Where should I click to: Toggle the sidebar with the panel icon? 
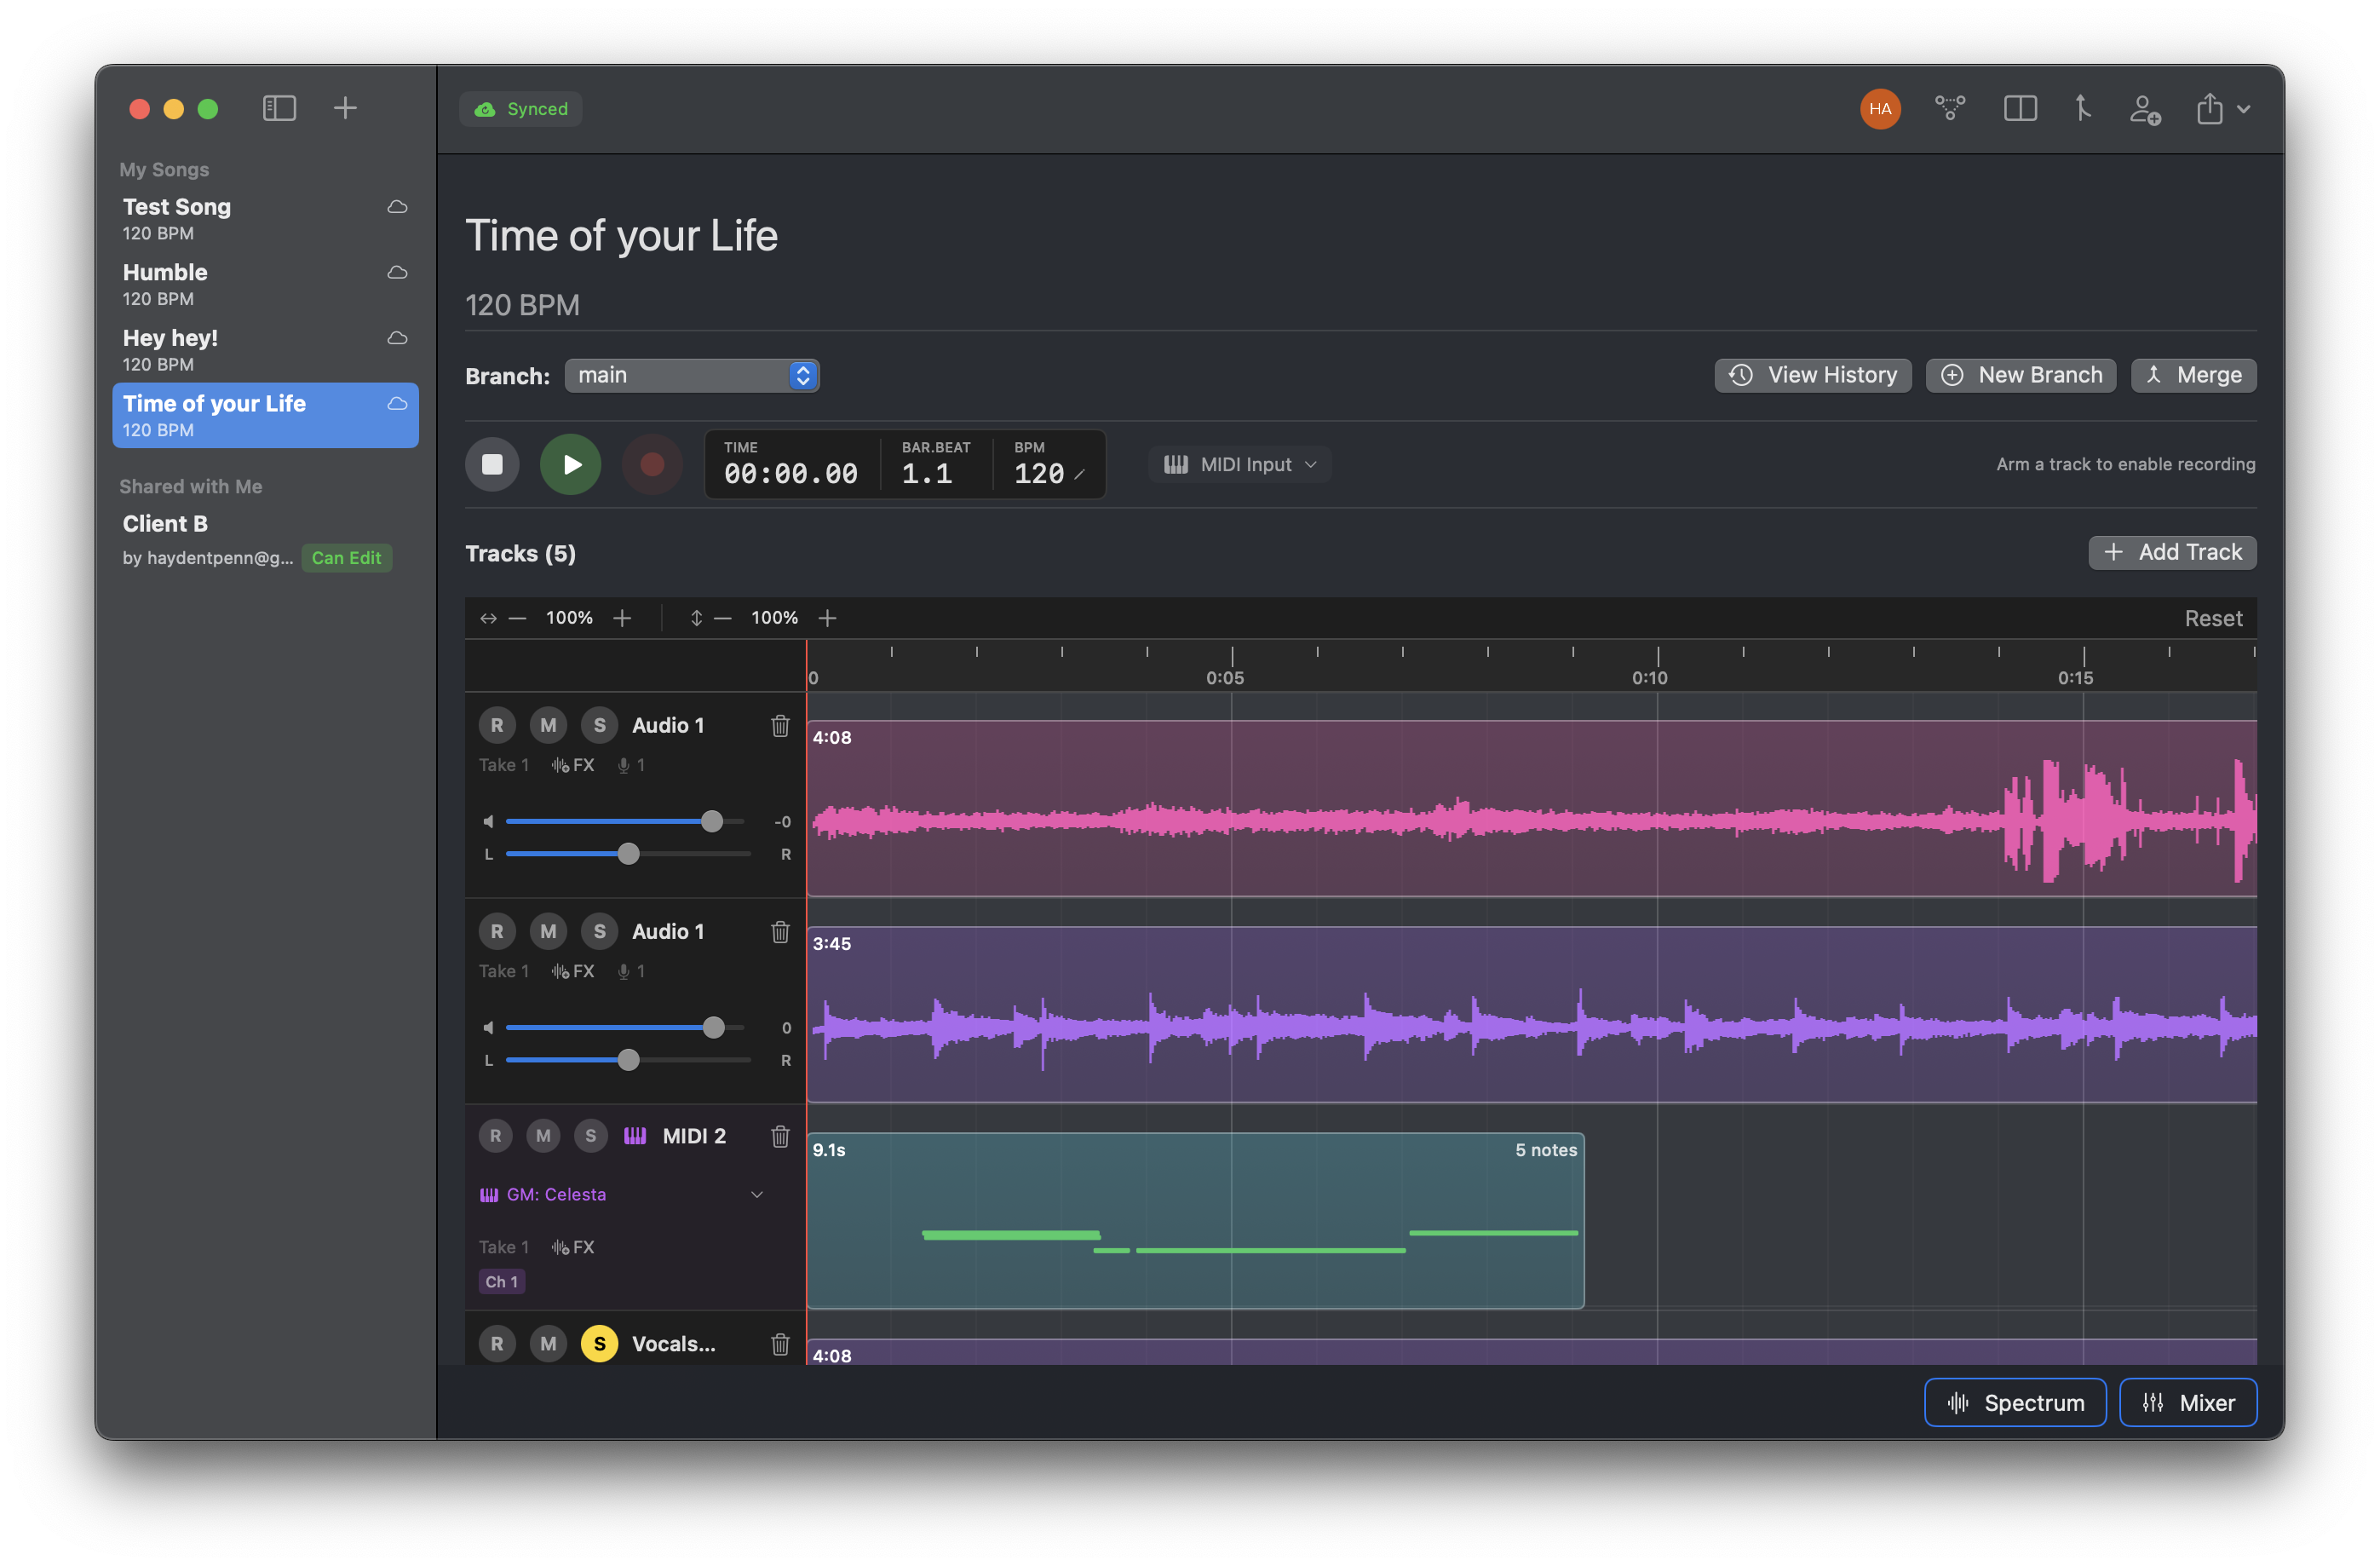click(x=280, y=107)
